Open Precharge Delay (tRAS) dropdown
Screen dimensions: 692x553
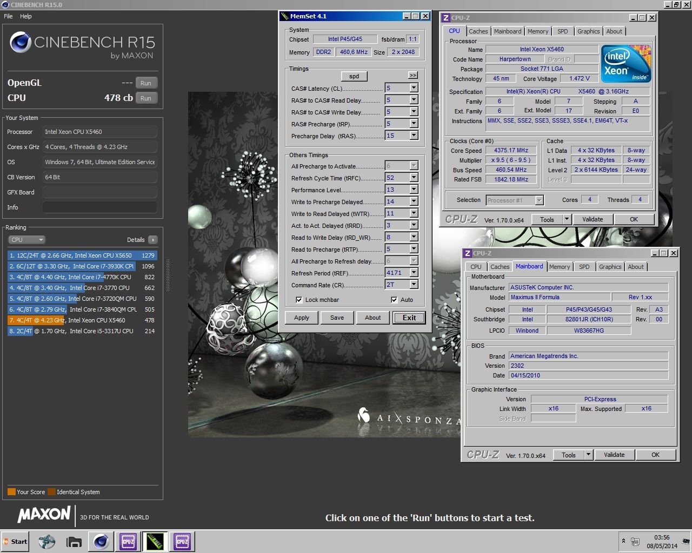414,136
